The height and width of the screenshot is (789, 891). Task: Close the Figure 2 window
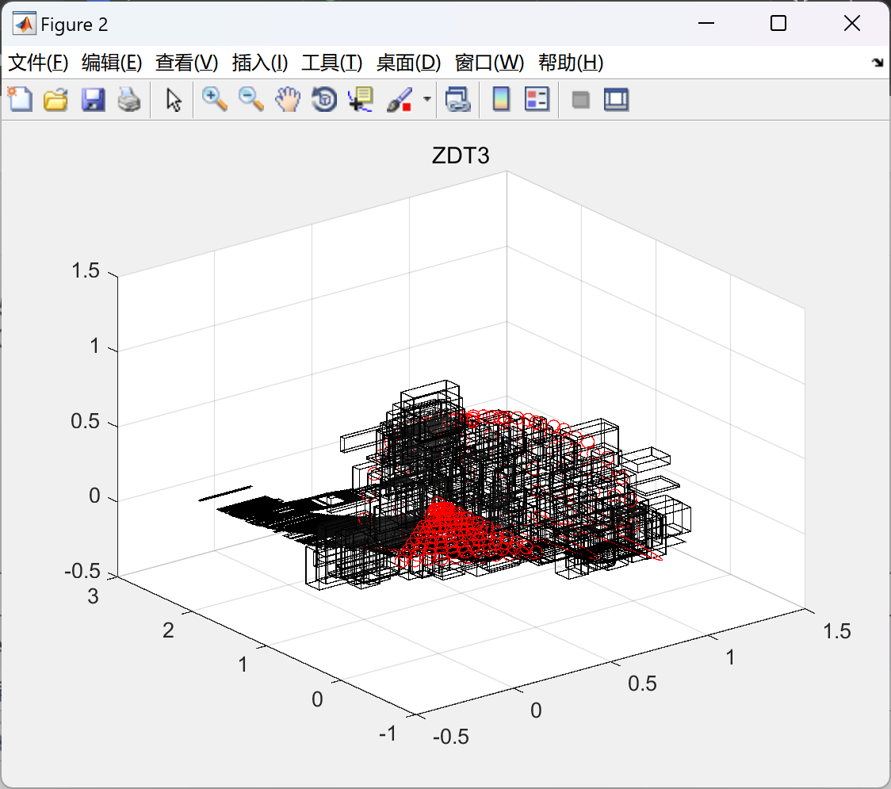click(x=852, y=23)
